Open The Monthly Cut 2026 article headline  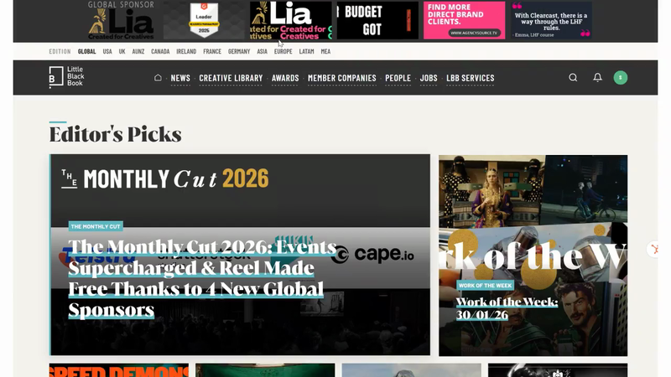pyautogui.click(x=202, y=278)
